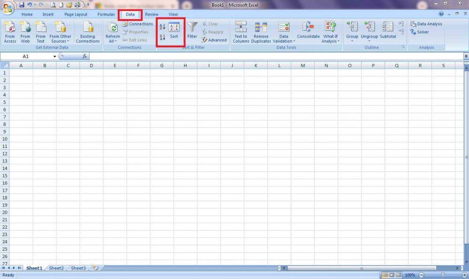Screen dimensions: 469x279
Task: Import data From Text
Action: pos(40,32)
